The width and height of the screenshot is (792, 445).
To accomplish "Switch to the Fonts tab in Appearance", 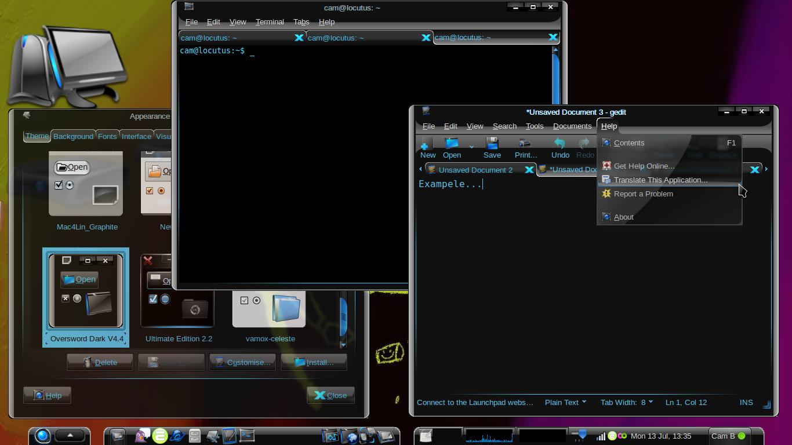I will coord(107,136).
